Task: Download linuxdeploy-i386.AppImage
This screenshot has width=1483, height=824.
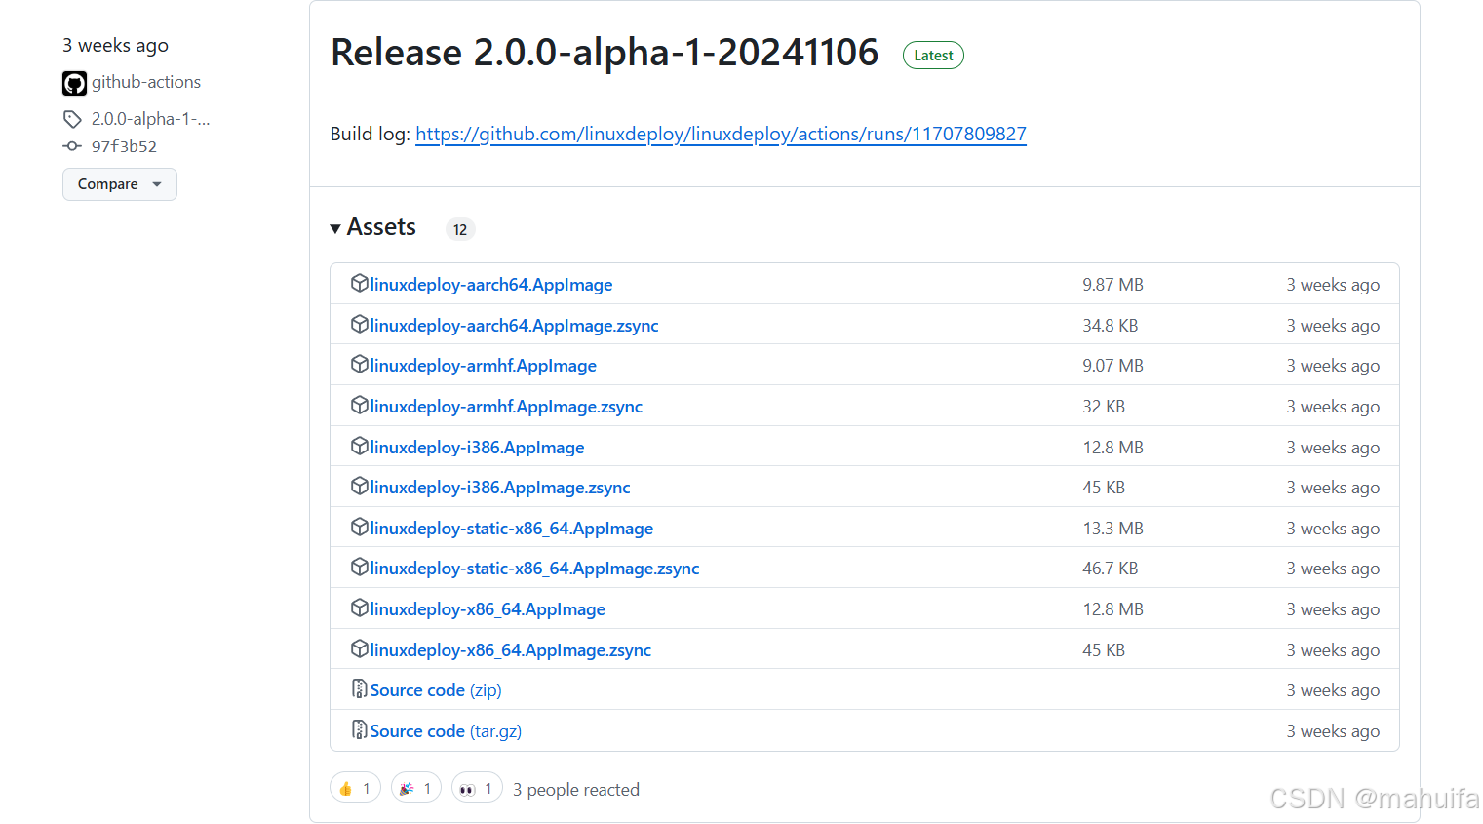Action: coord(478,448)
